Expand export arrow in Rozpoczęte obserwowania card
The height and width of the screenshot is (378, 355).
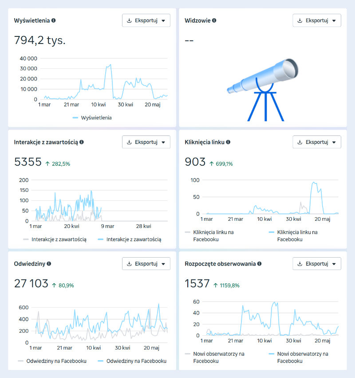pos(334,263)
